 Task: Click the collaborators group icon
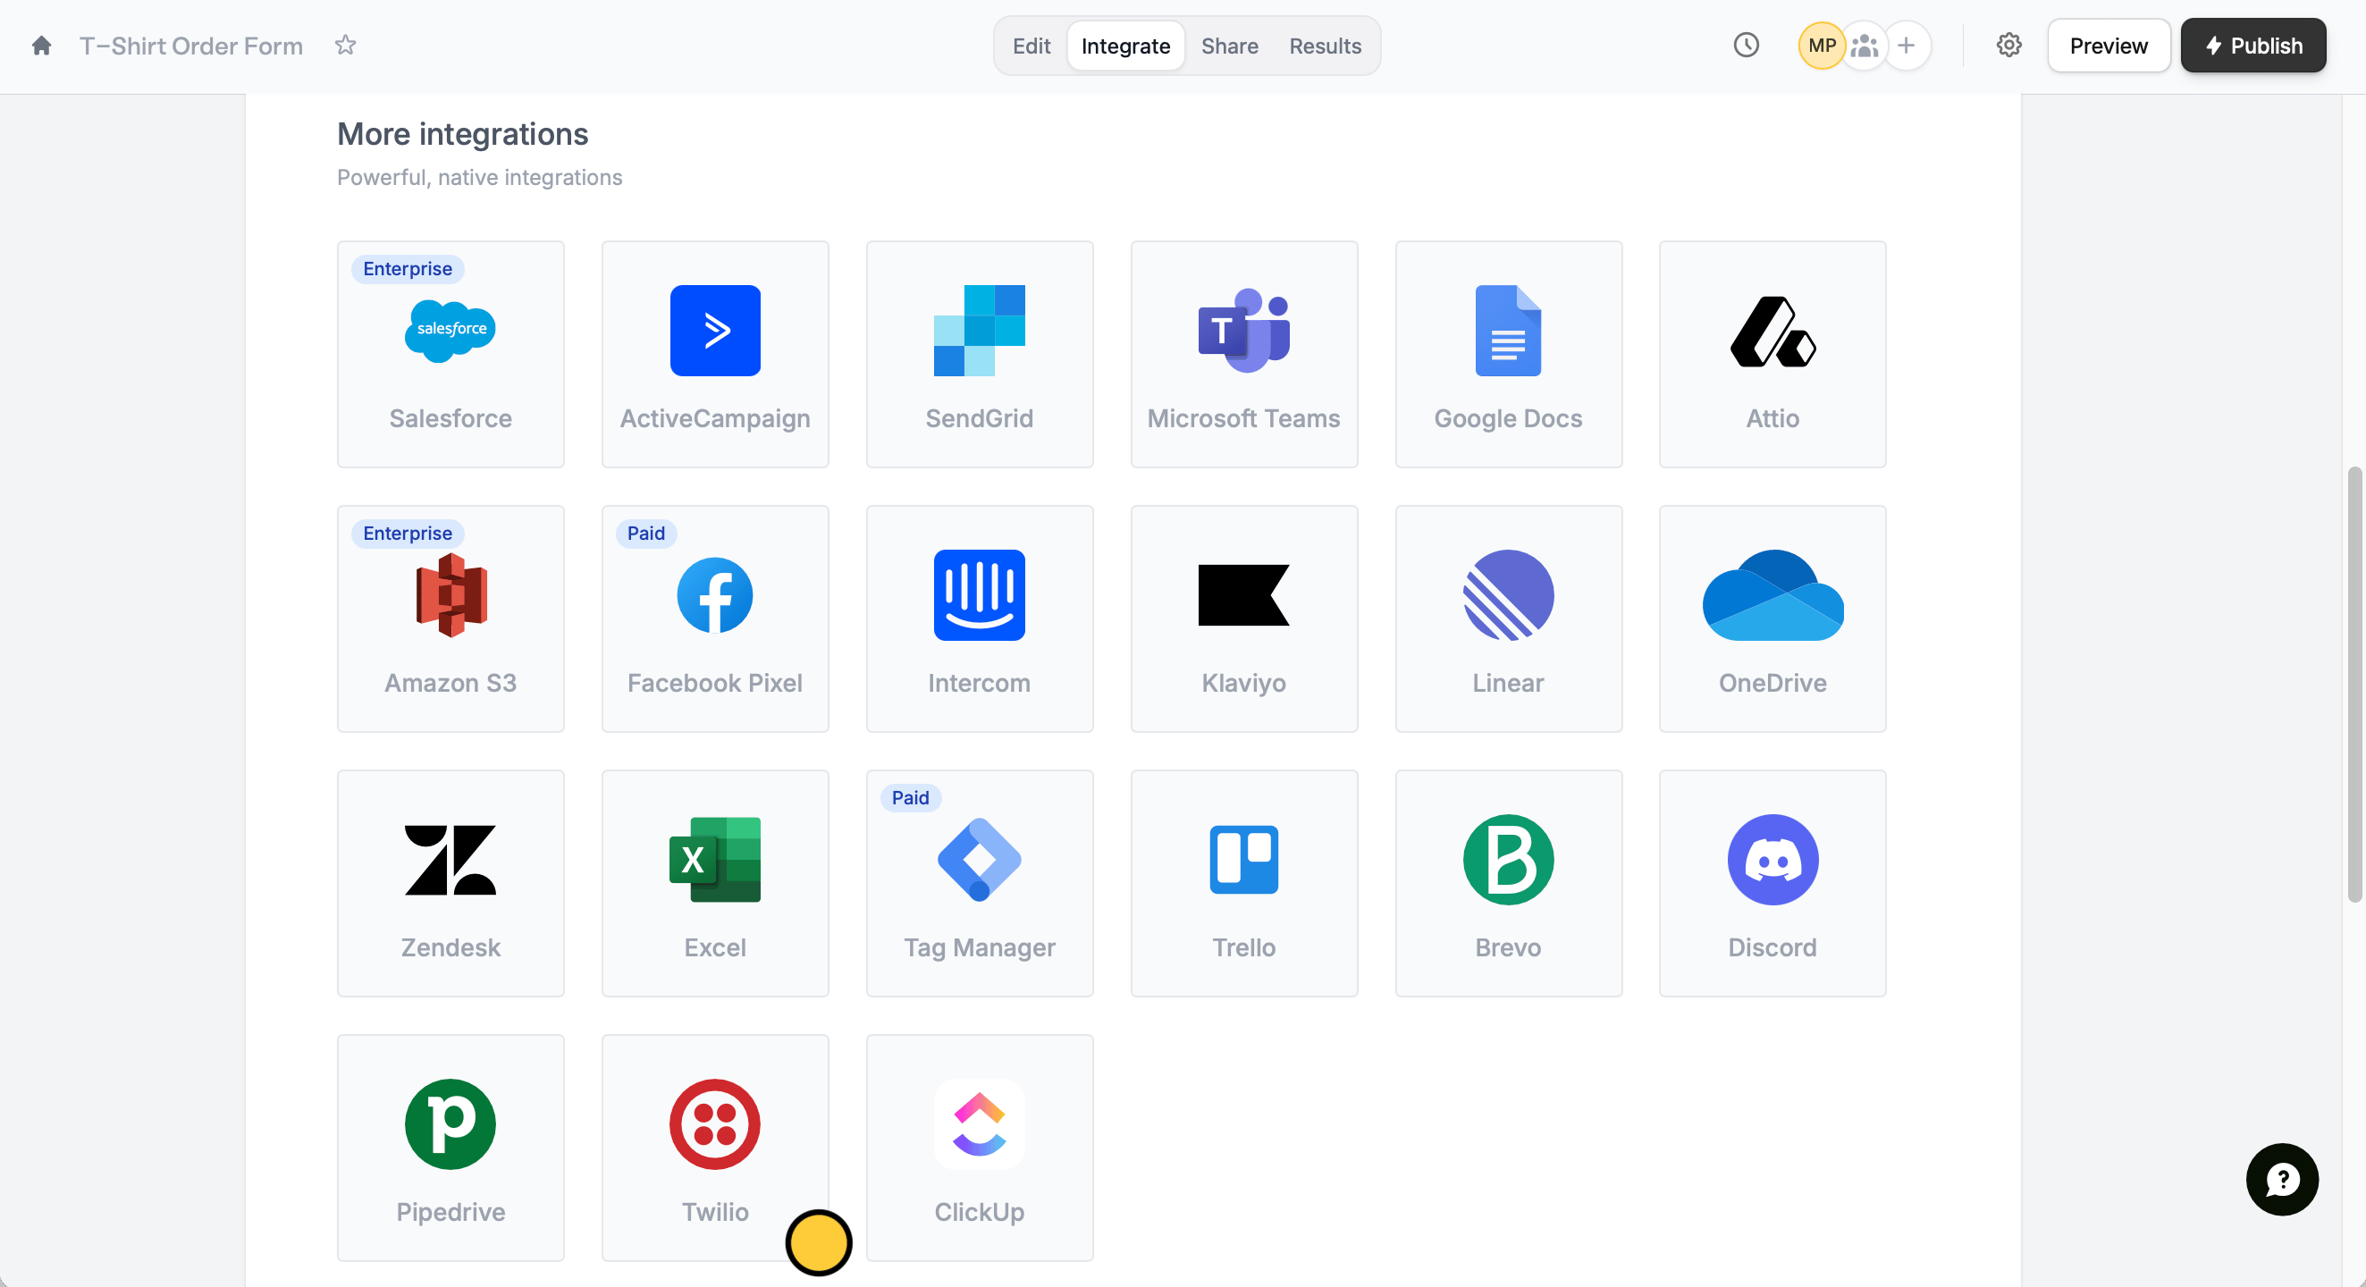click(x=1864, y=45)
